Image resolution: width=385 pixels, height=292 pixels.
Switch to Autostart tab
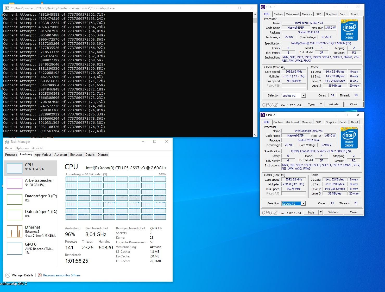coord(61,155)
